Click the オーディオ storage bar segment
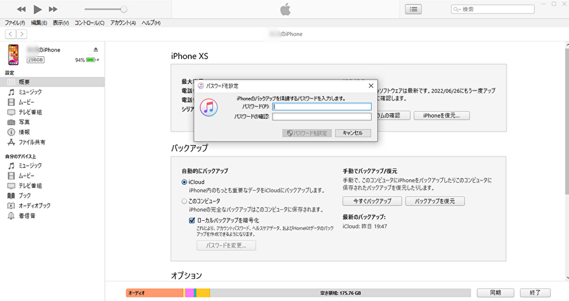This screenshot has height=301, width=569. (x=155, y=293)
